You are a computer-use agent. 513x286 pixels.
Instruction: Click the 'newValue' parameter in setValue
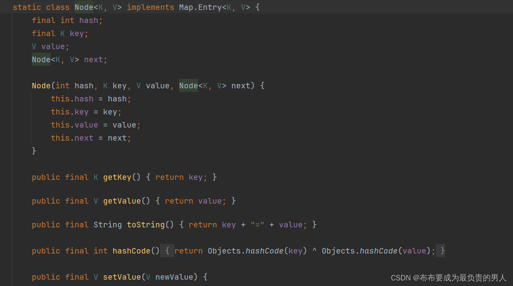(x=174, y=277)
